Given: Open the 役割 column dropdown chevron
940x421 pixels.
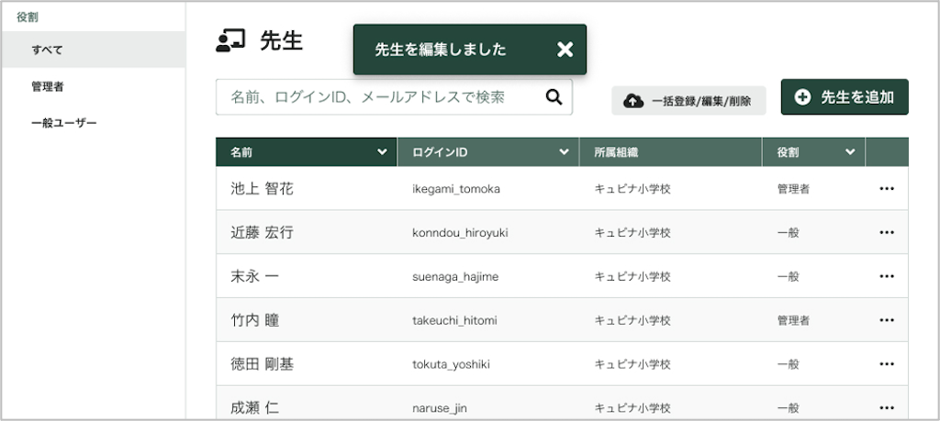Looking at the screenshot, I should pos(850,152).
